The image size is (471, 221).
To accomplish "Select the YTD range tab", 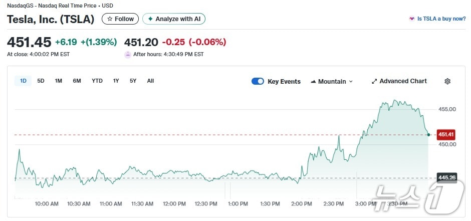I will 97,81.
